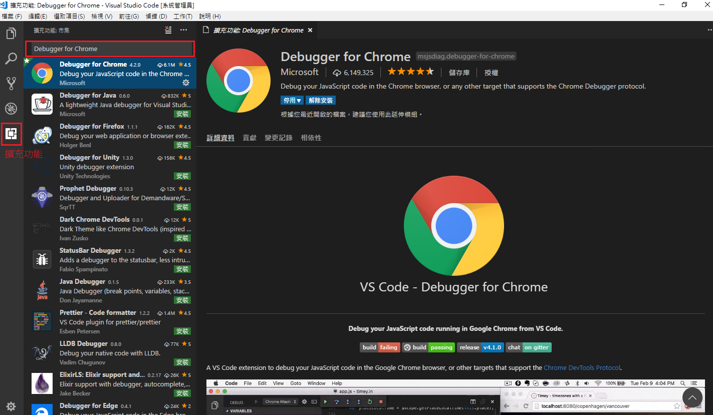Screen dimensions: 713x415
Task: Open the Debug view from the activity bar
Action: click(x=11, y=108)
